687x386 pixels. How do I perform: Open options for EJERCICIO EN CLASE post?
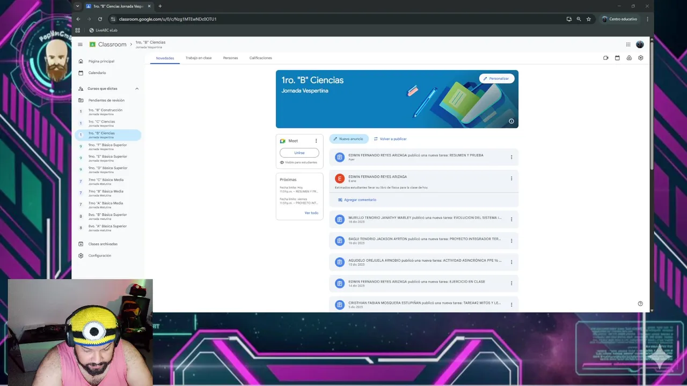click(x=511, y=283)
